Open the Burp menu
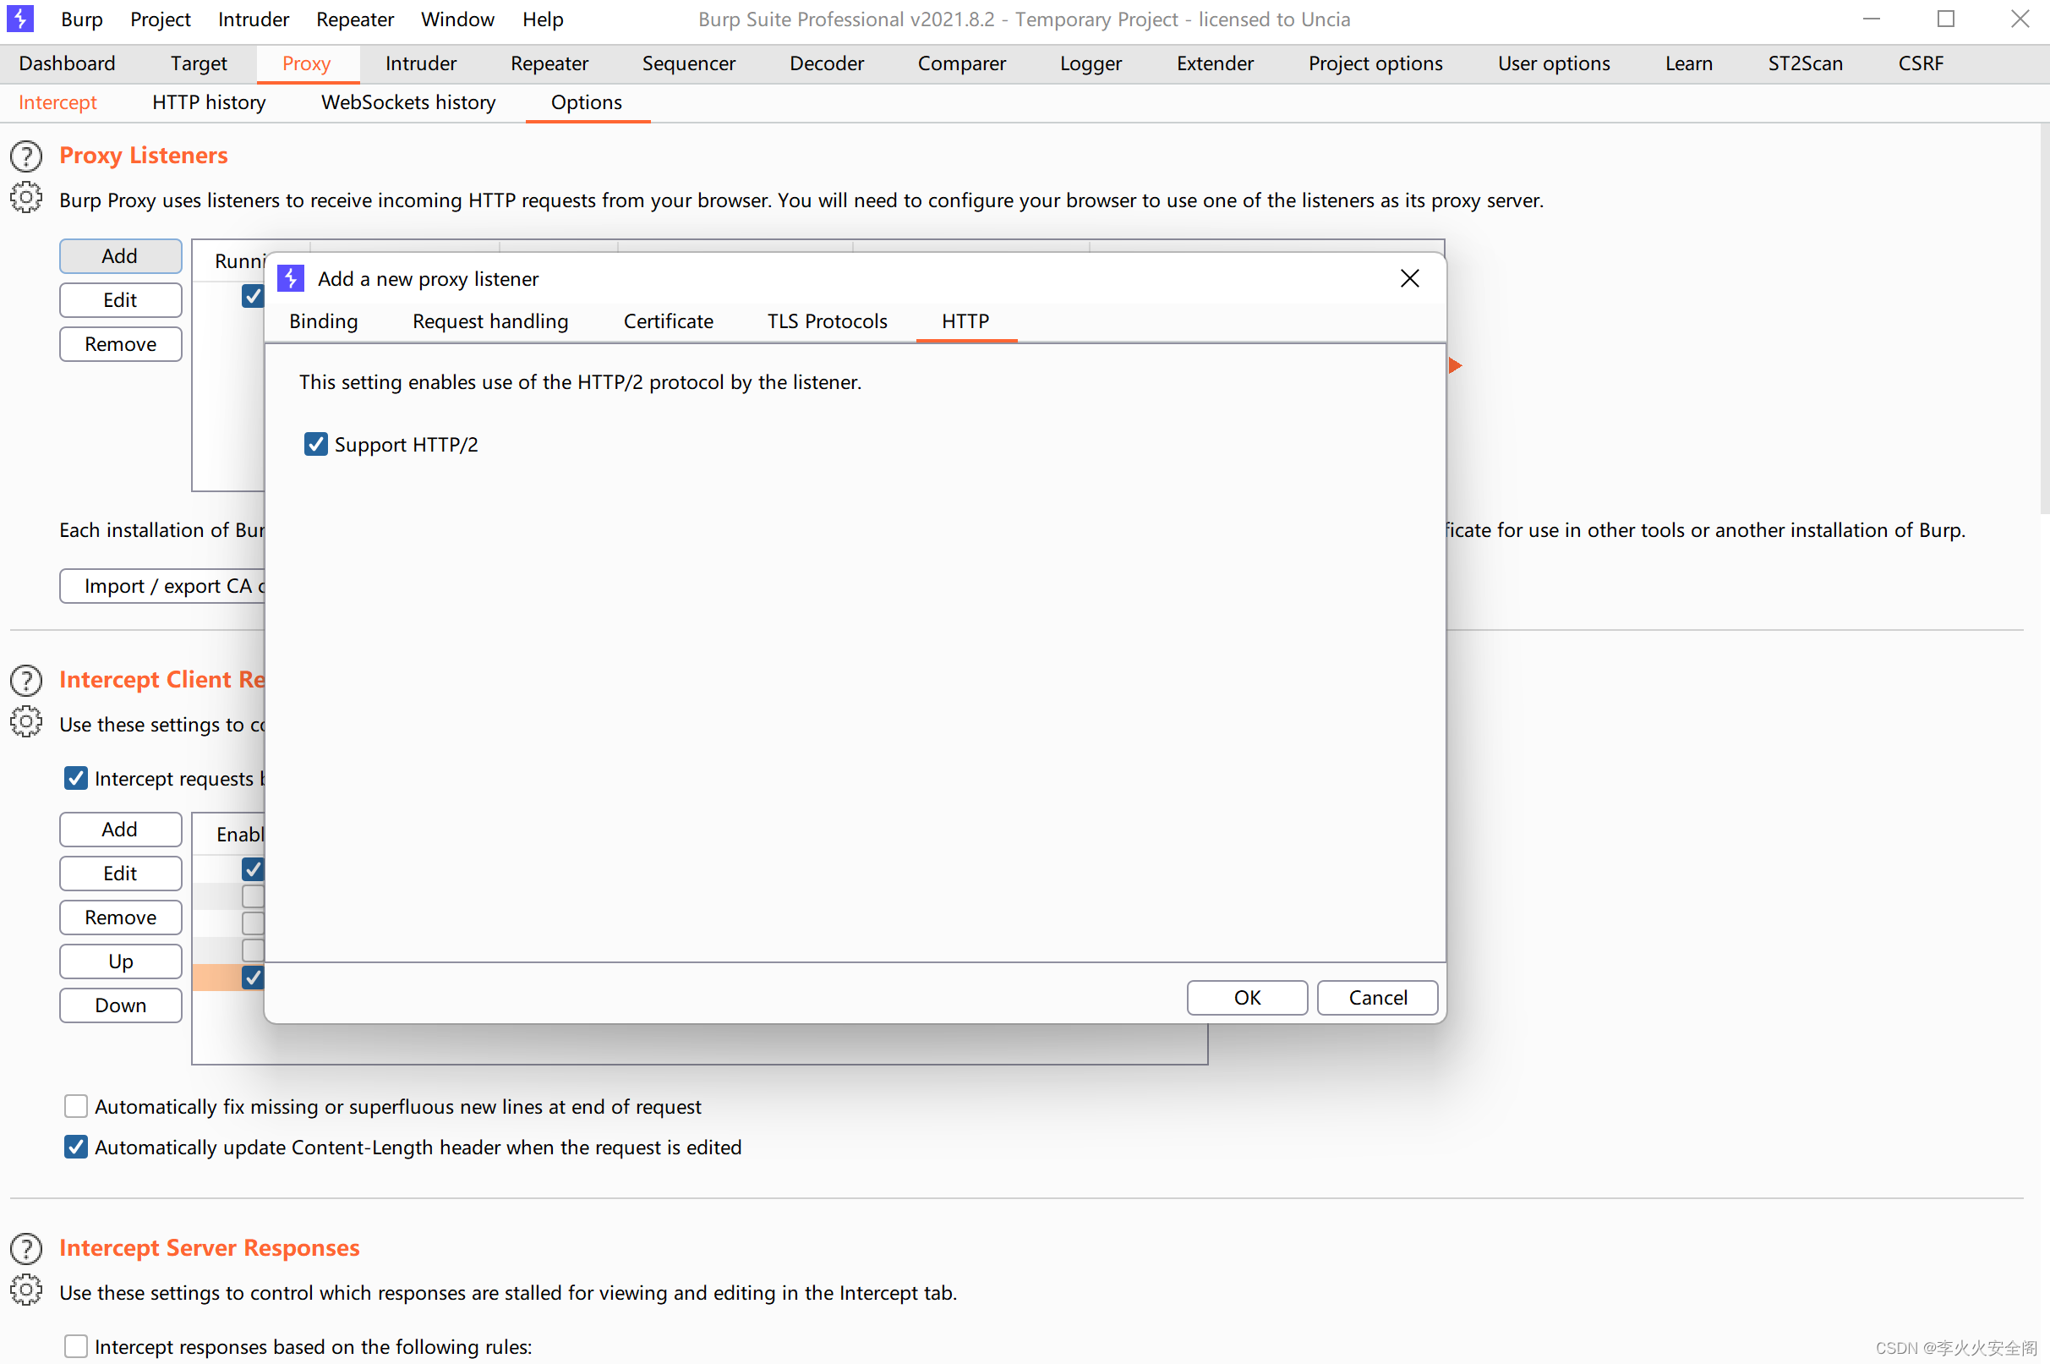Image resolution: width=2050 pixels, height=1364 pixels. (x=82, y=19)
